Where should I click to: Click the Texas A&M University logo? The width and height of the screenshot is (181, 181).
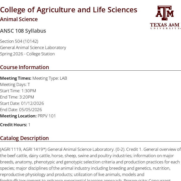165,17
